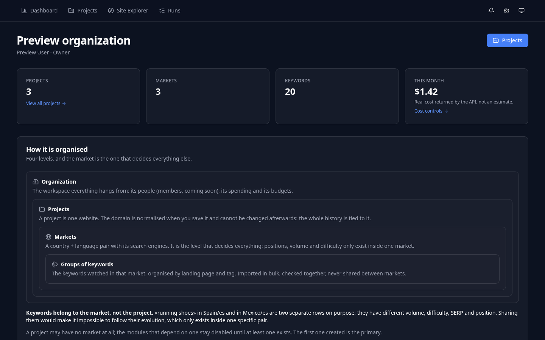Click the $1.42 monthly cost
This screenshot has height=340, width=545.
pyautogui.click(x=426, y=91)
